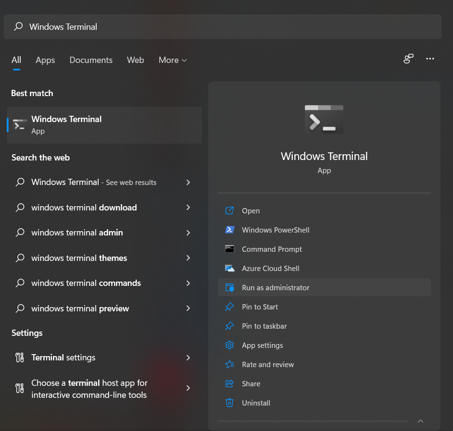Switch to the Documents filter tab

(91, 60)
